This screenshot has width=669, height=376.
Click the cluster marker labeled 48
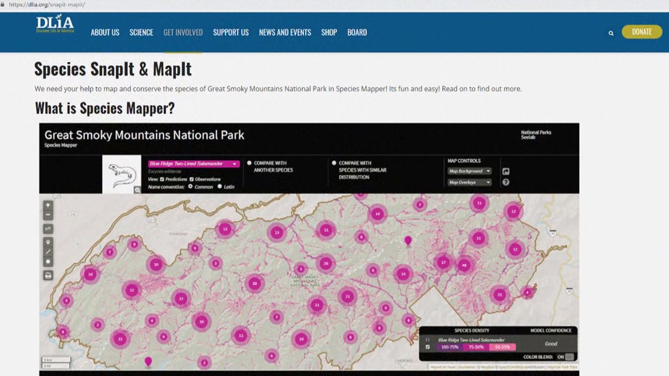click(464, 265)
